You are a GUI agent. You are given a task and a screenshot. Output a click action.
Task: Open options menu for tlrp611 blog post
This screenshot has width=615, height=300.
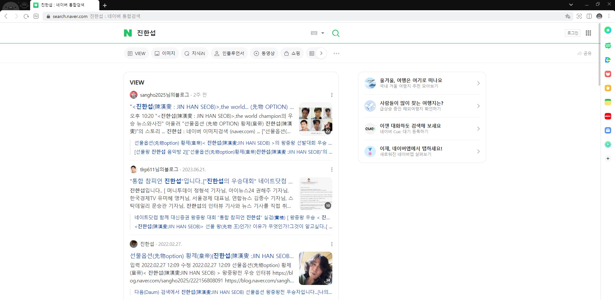[332, 170]
